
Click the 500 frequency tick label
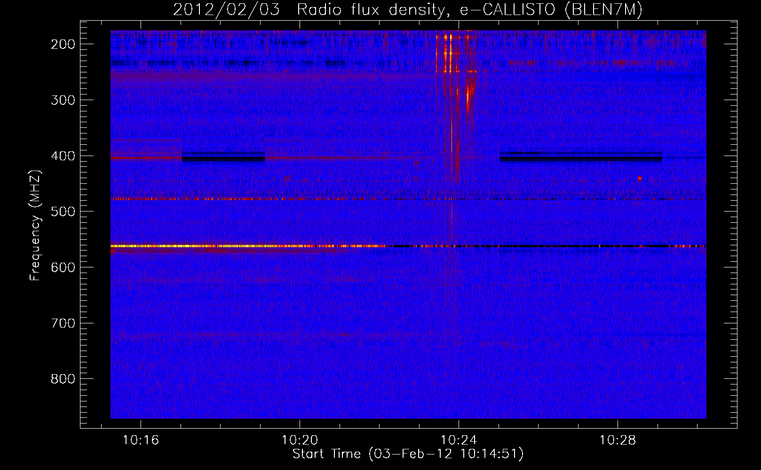(x=63, y=211)
